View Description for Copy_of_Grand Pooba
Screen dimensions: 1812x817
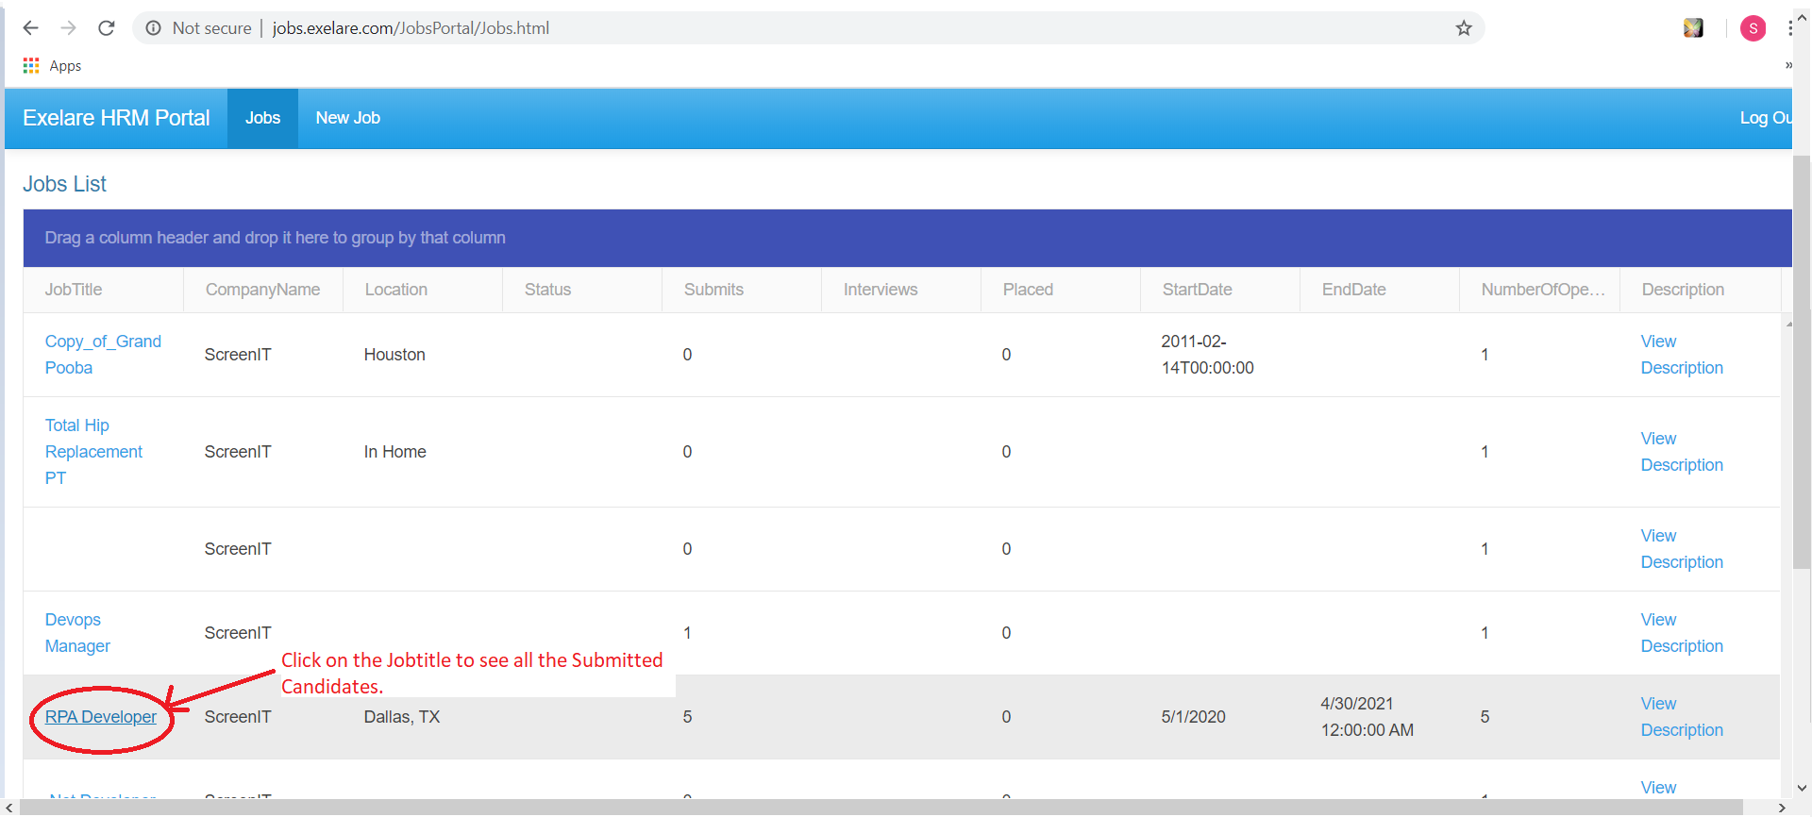pyautogui.click(x=1682, y=355)
